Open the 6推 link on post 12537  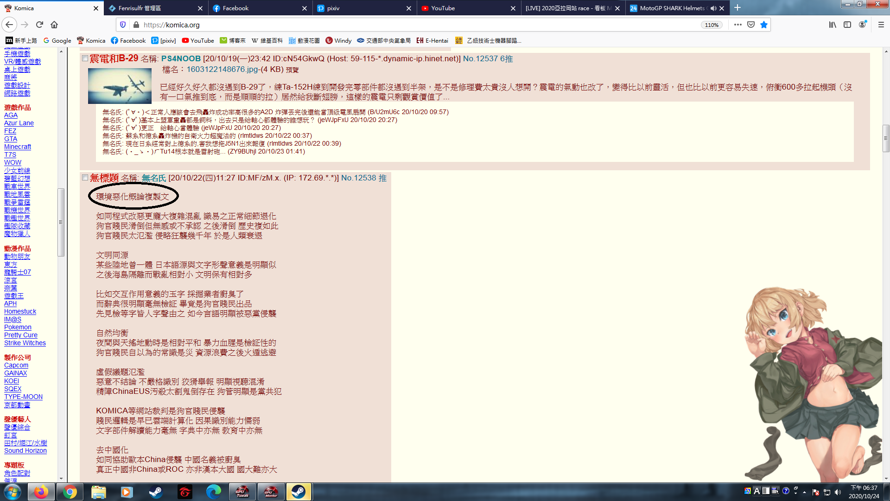click(x=507, y=59)
